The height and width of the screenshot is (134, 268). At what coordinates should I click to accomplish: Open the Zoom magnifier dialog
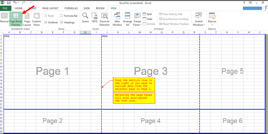coord(85,18)
